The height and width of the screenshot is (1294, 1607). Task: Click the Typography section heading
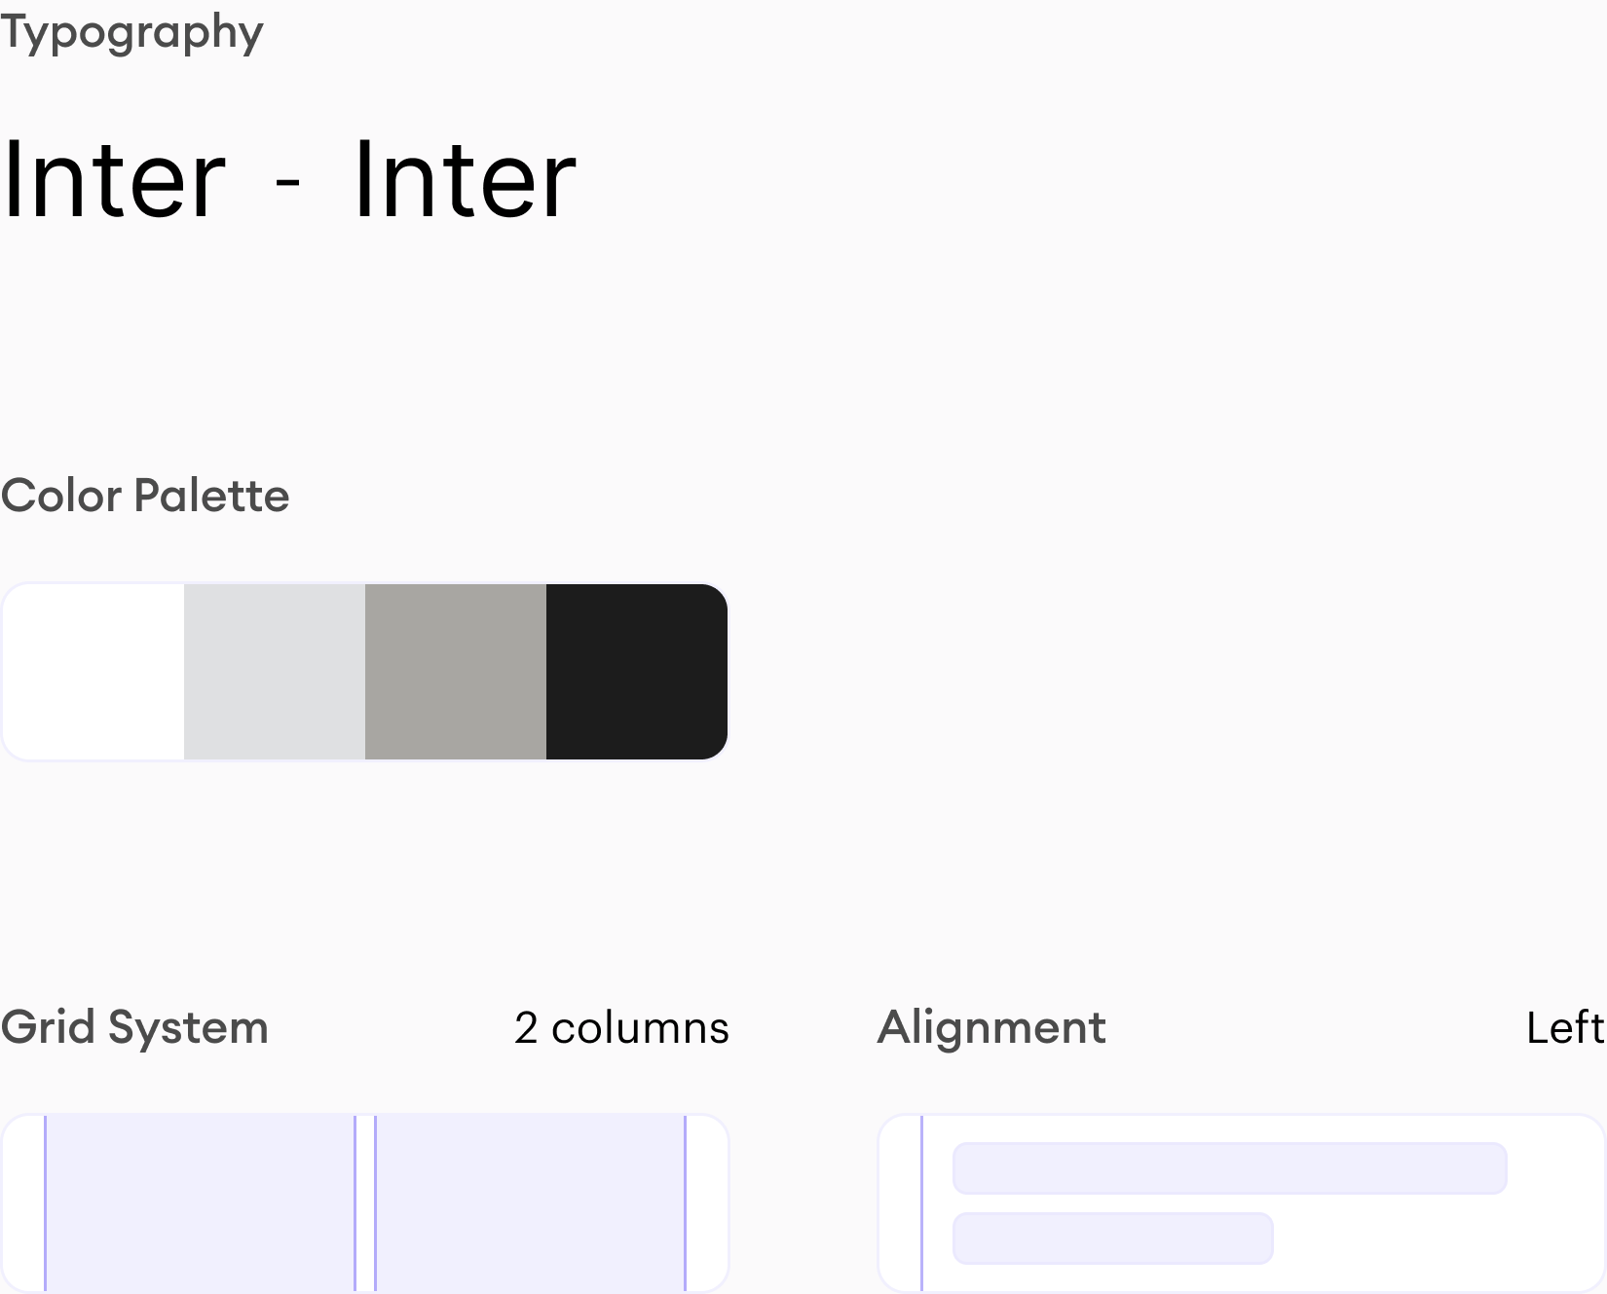tap(131, 33)
